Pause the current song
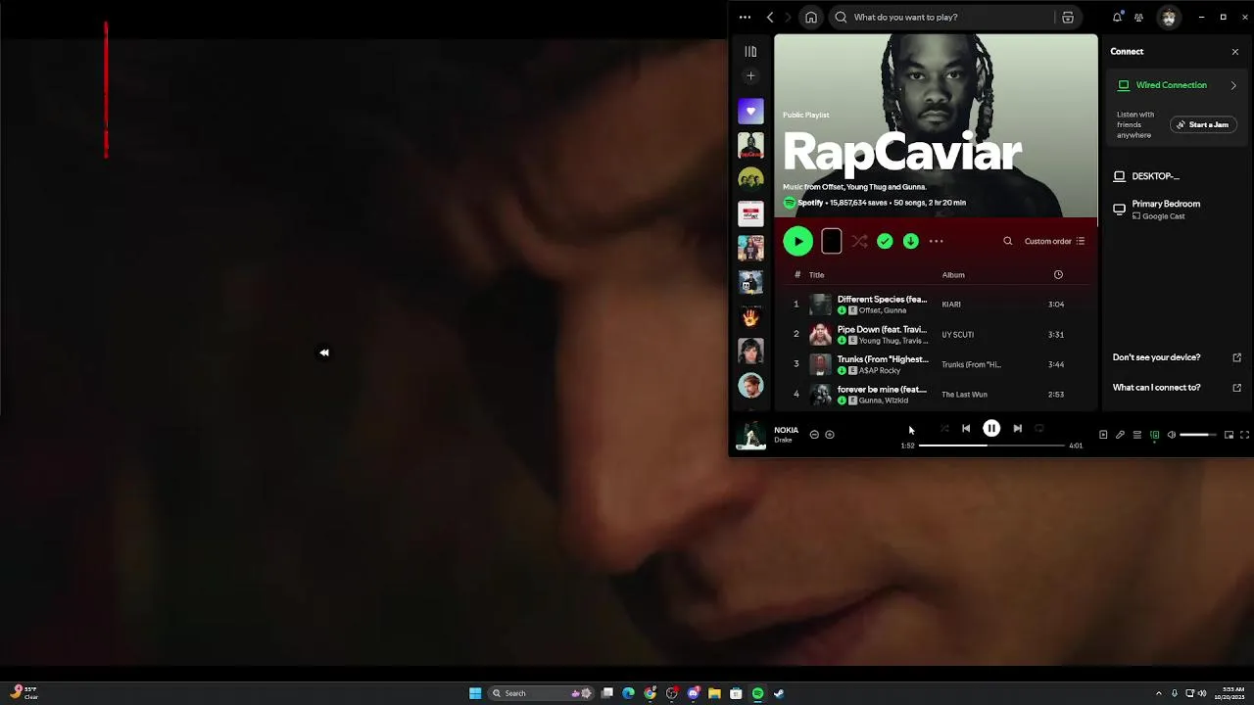The height and width of the screenshot is (705, 1254). (x=991, y=428)
